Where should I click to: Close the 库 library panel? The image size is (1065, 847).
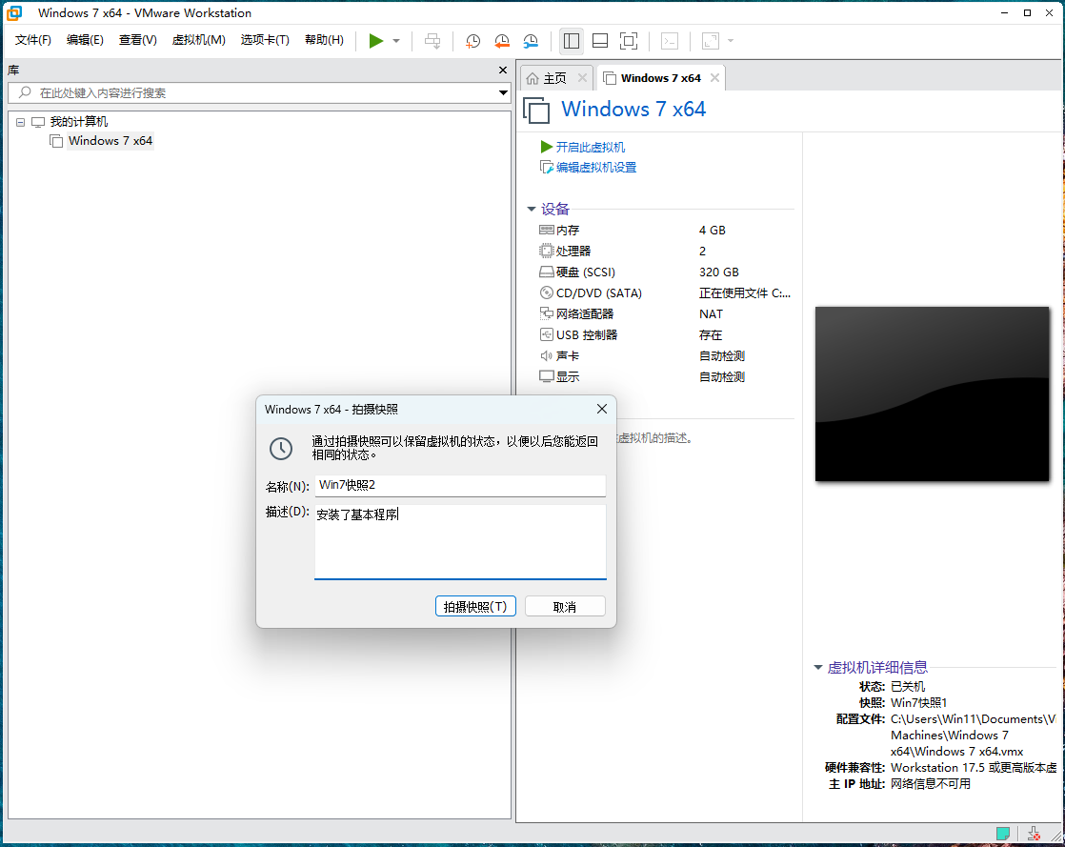[x=503, y=70]
